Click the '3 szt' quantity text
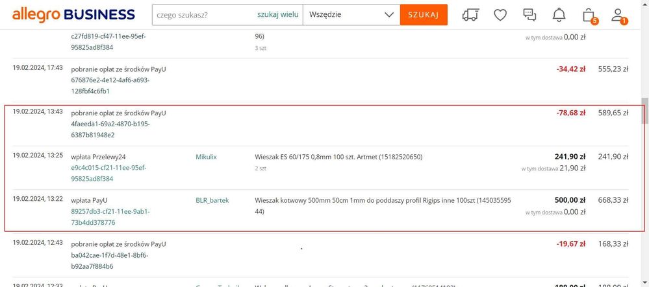This screenshot has height=287, width=649. (261, 48)
